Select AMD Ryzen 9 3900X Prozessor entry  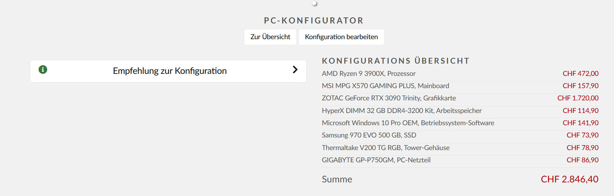[x=368, y=73]
